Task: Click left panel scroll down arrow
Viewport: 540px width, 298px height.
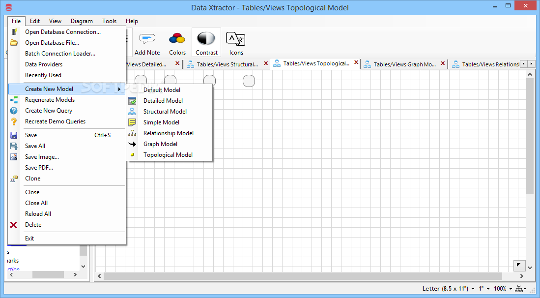Action: [x=83, y=267]
